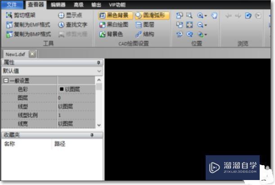Toggle 黑白绘图 black and white drawing
This screenshot has height=185, width=275.
pyautogui.click(x=114, y=25)
